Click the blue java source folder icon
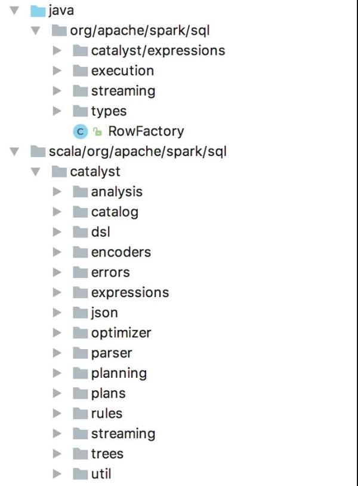The height and width of the screenshot is (486, 358). [38, 11]
